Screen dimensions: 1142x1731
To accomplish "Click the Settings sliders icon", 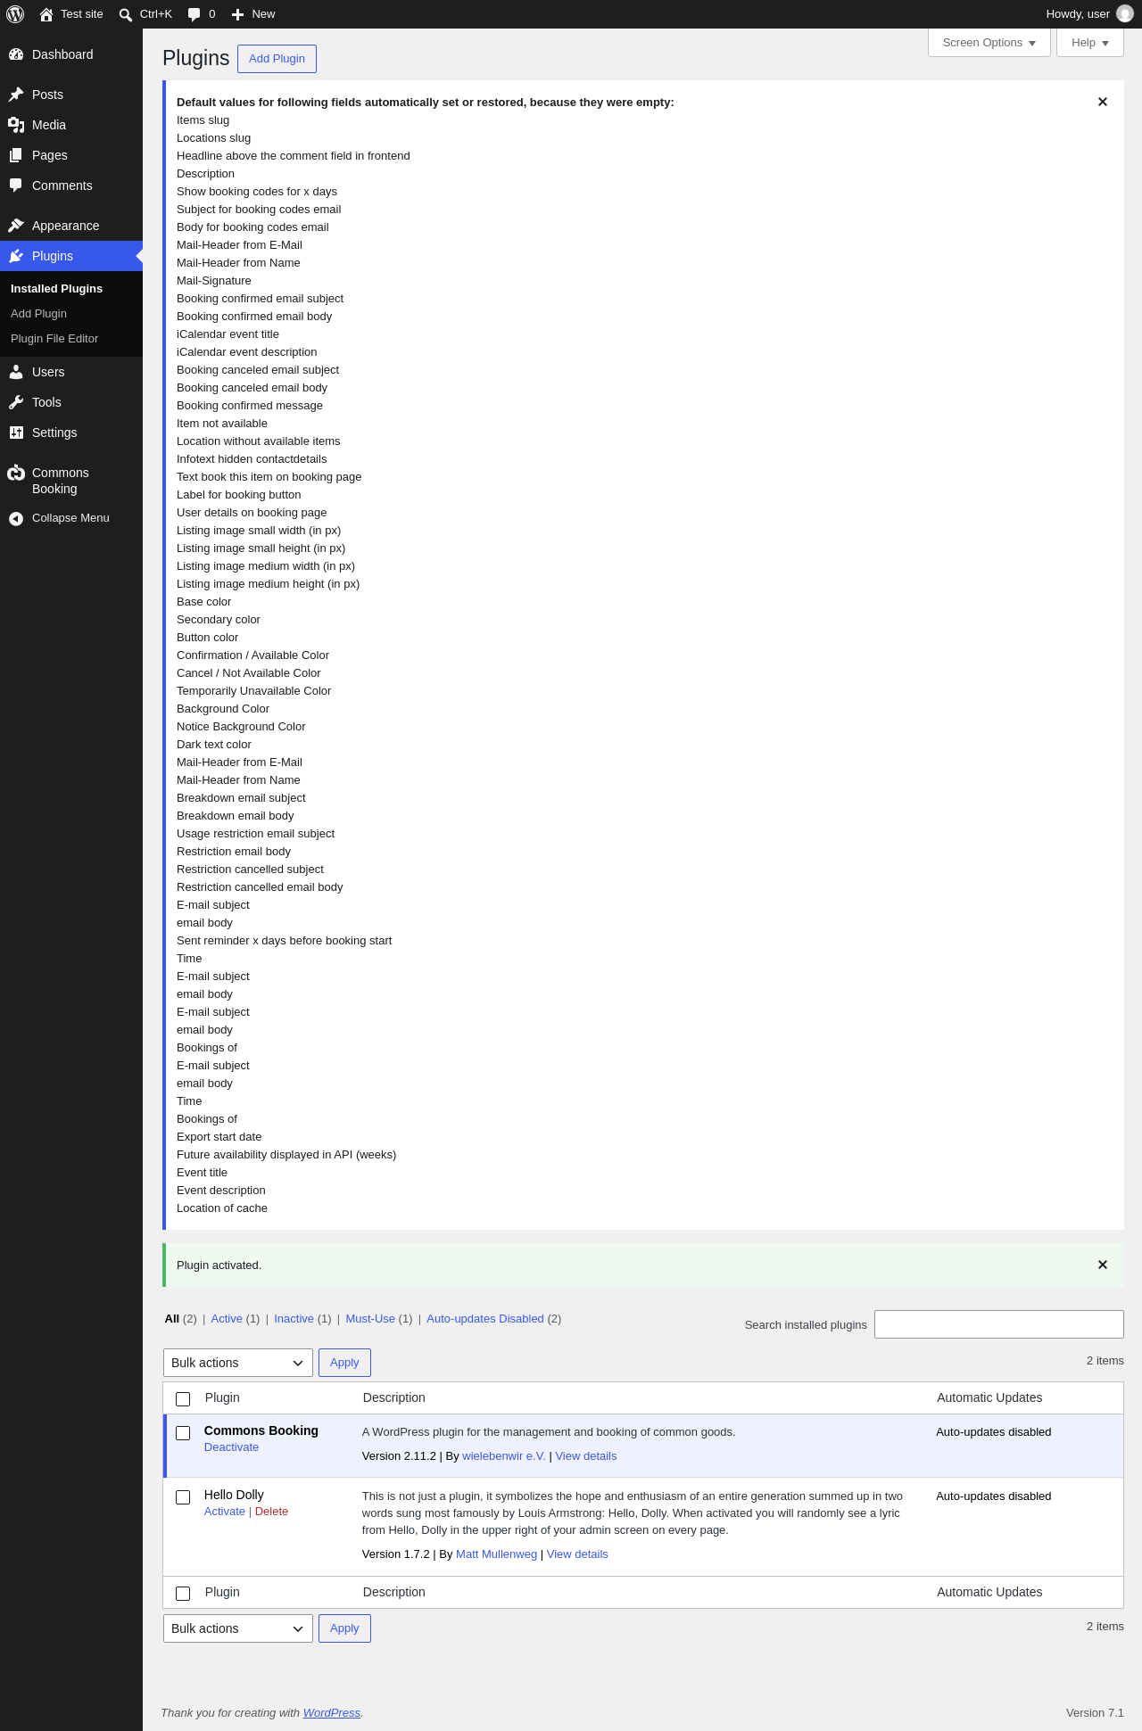I will pyautogui.click(x=16, y=433).
